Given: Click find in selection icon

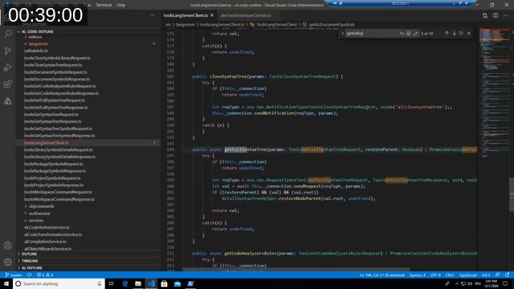Looking at the screenshot, I should pyautogui.click(x=461, y=34).
